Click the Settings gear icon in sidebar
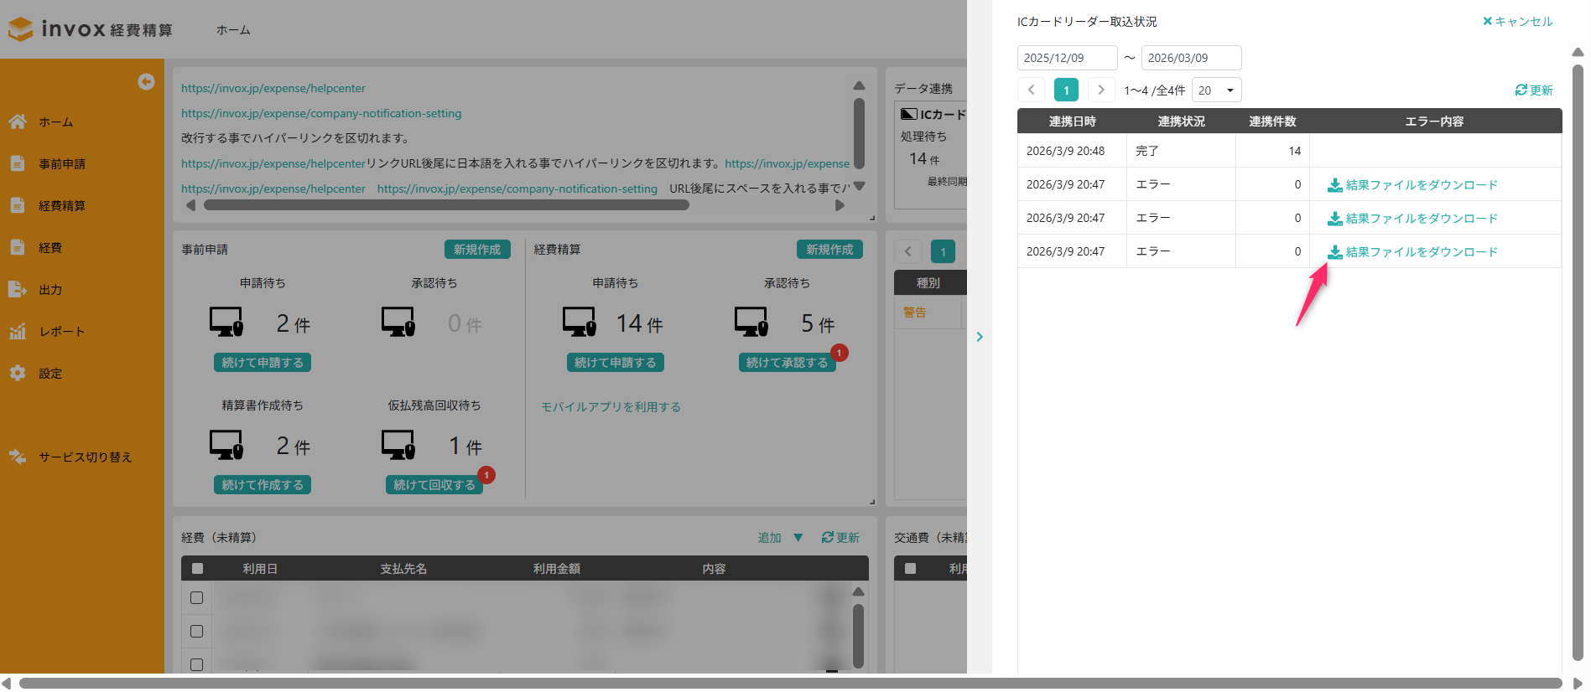The width and height of the screenshot is (1591, 692). [18, 373]
